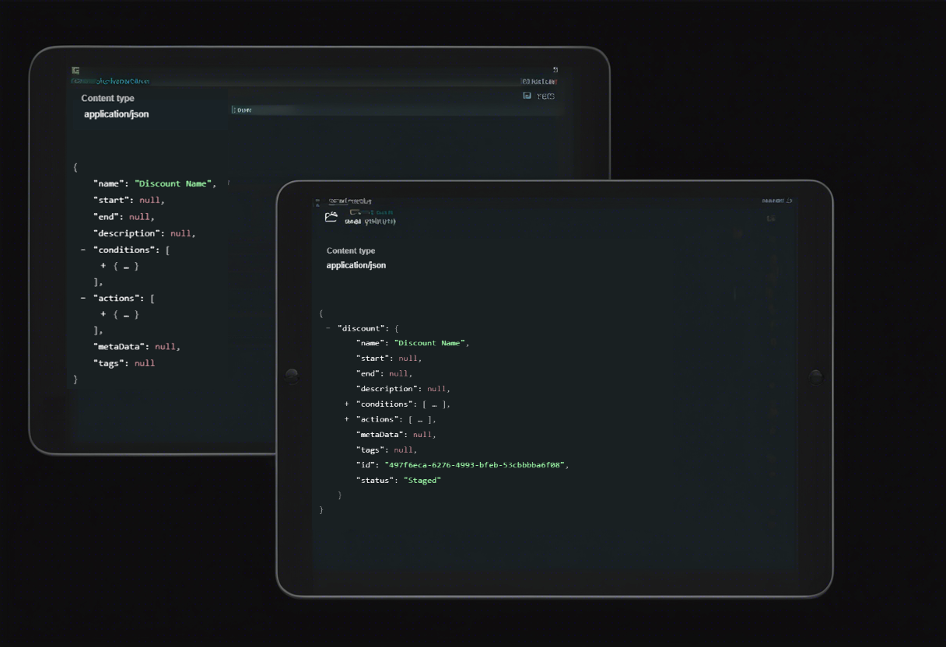Click "Content type" label in back tablet
Screen dimensions: 946x647
[x=108, y=98]
